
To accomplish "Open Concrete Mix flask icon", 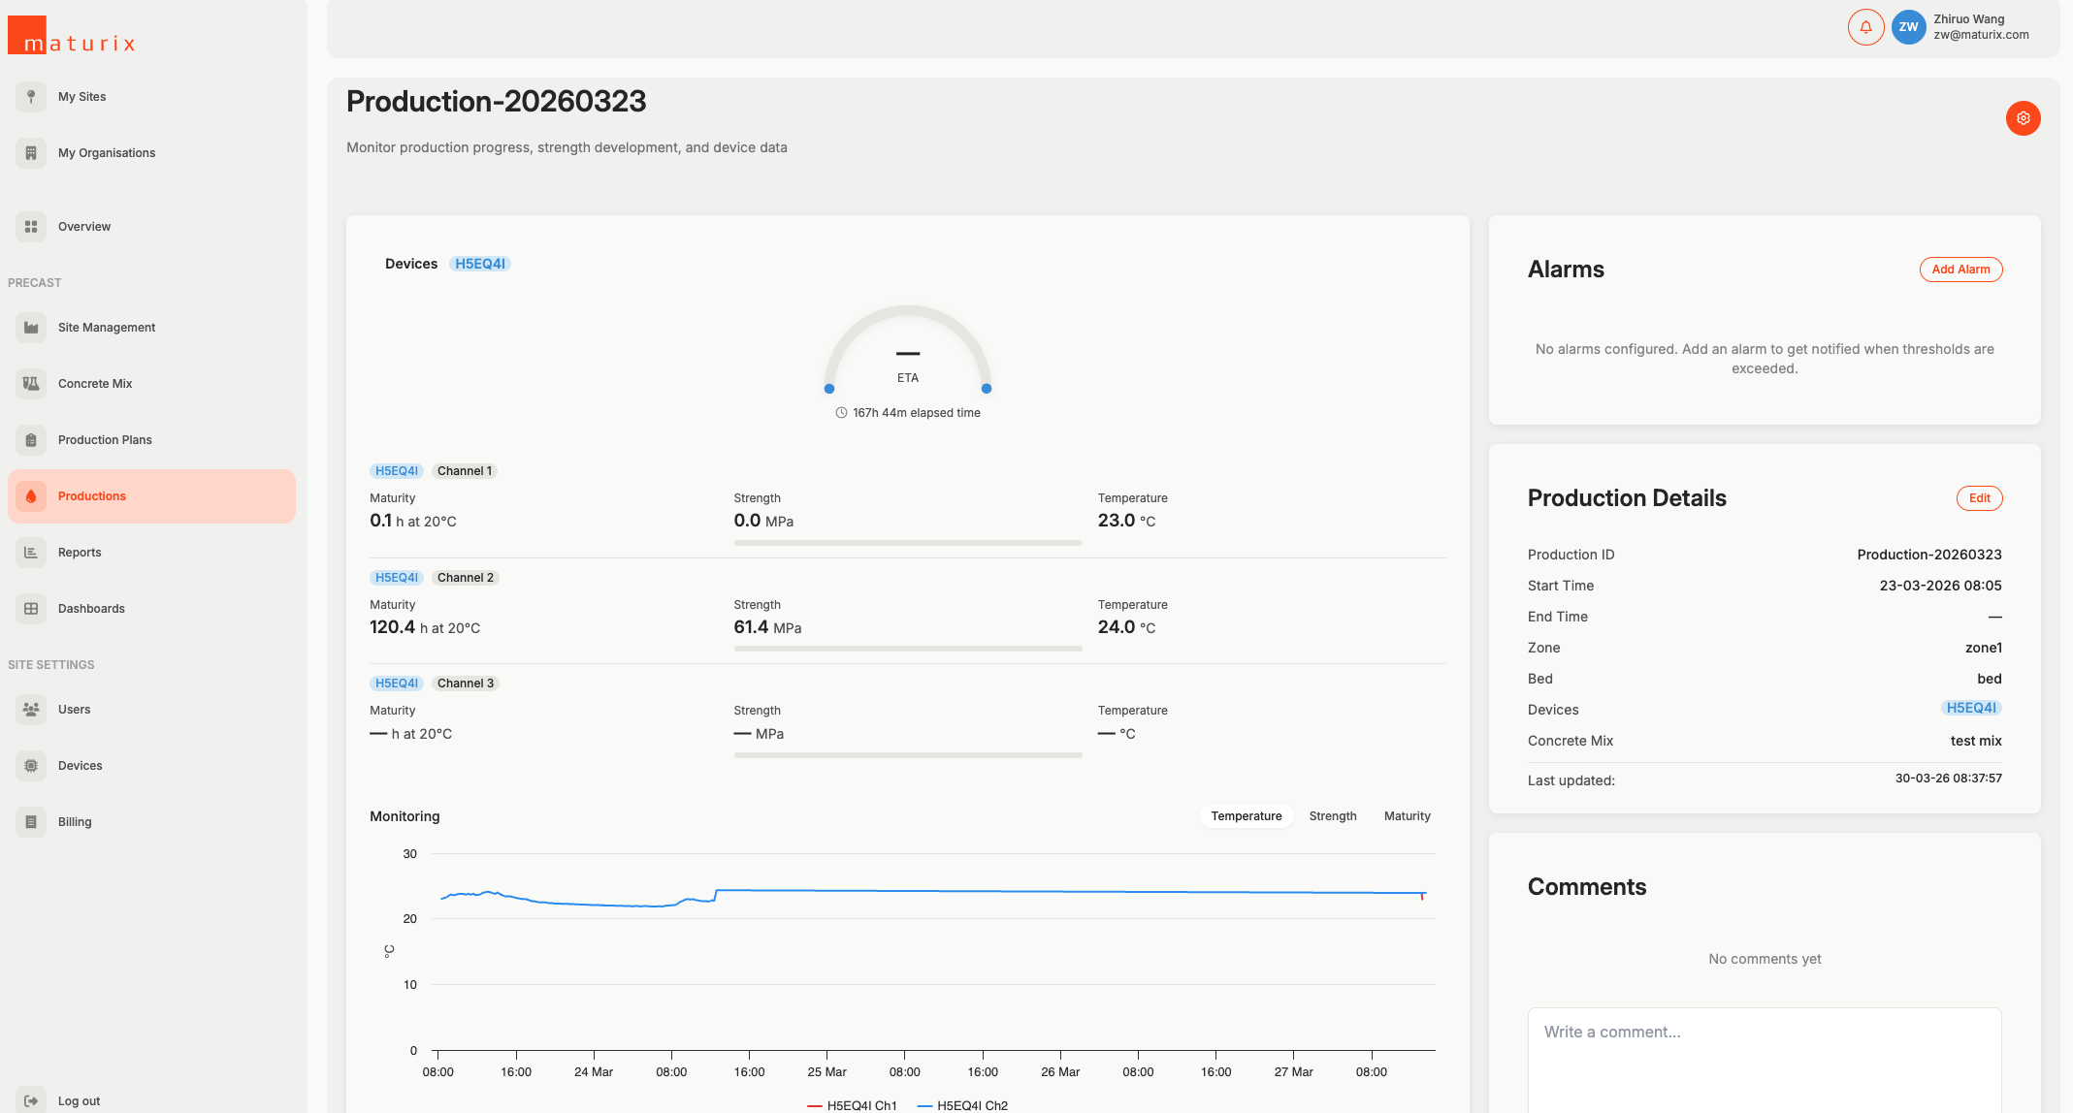I will click(x=31, y=384).
